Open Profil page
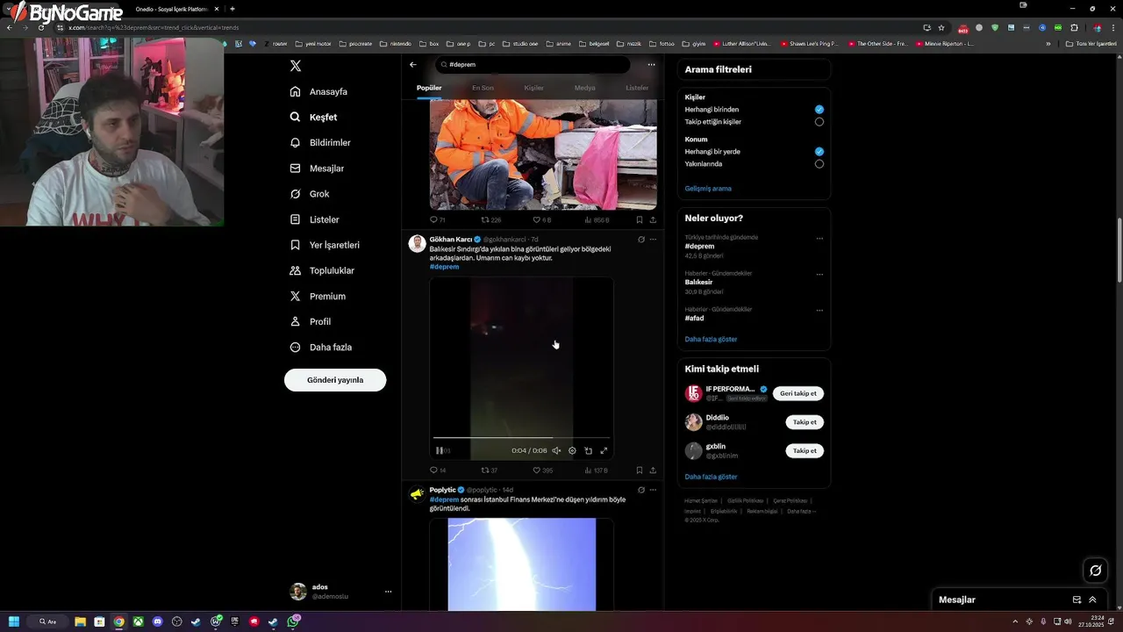This screenshot has width=1123, height=632. (x=311, y=321)
